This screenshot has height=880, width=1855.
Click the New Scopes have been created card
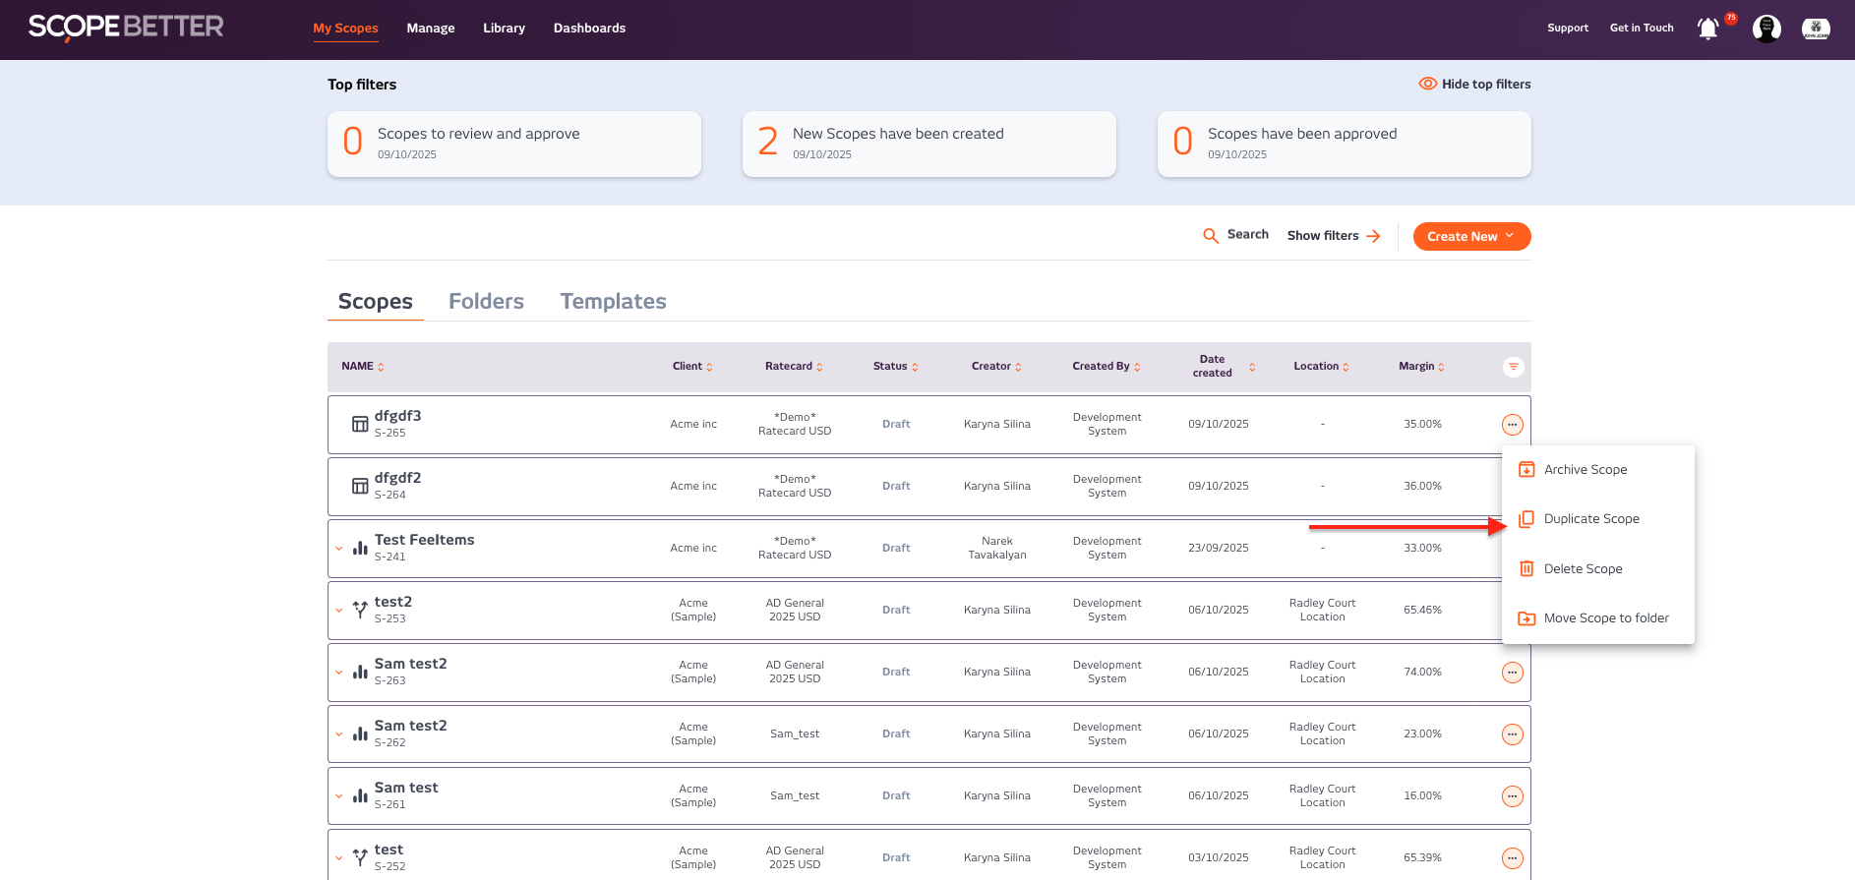point(928,144)
